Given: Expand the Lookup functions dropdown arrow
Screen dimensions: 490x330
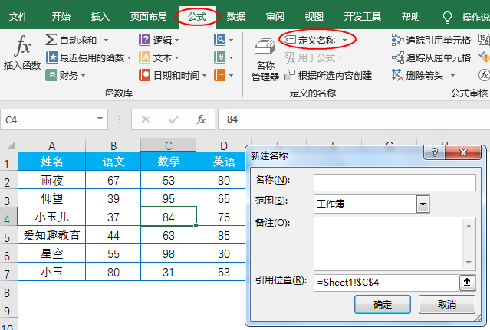Looking at the screenshot, I should tap(232, 41).
